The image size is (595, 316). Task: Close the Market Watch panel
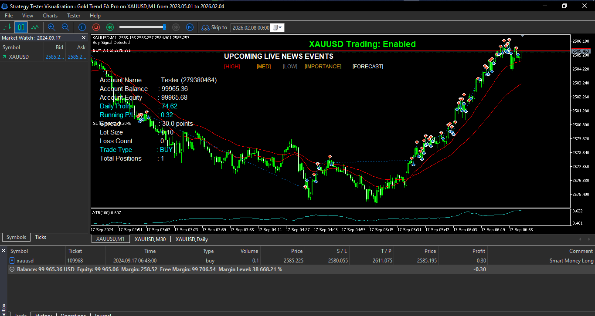tap(84, 38)
